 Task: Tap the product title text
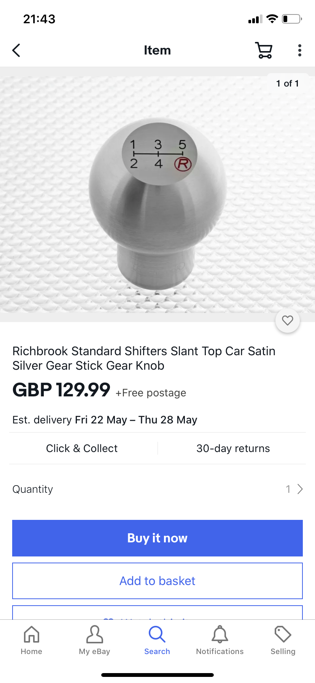(x=144, y=358)
